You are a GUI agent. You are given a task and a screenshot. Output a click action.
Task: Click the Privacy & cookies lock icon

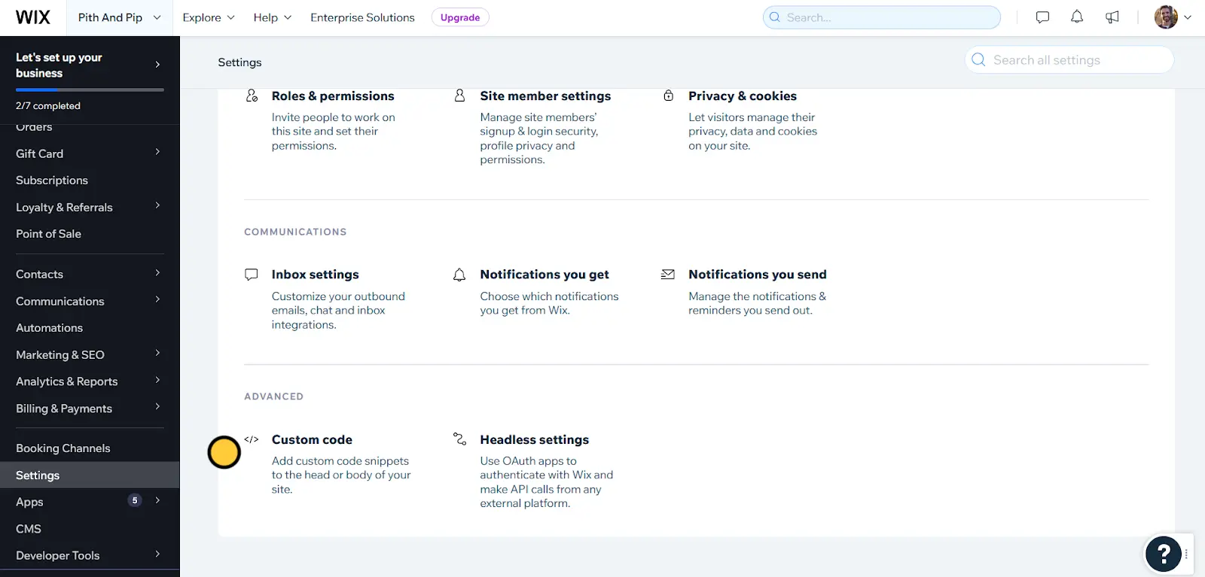click(668, 96)
